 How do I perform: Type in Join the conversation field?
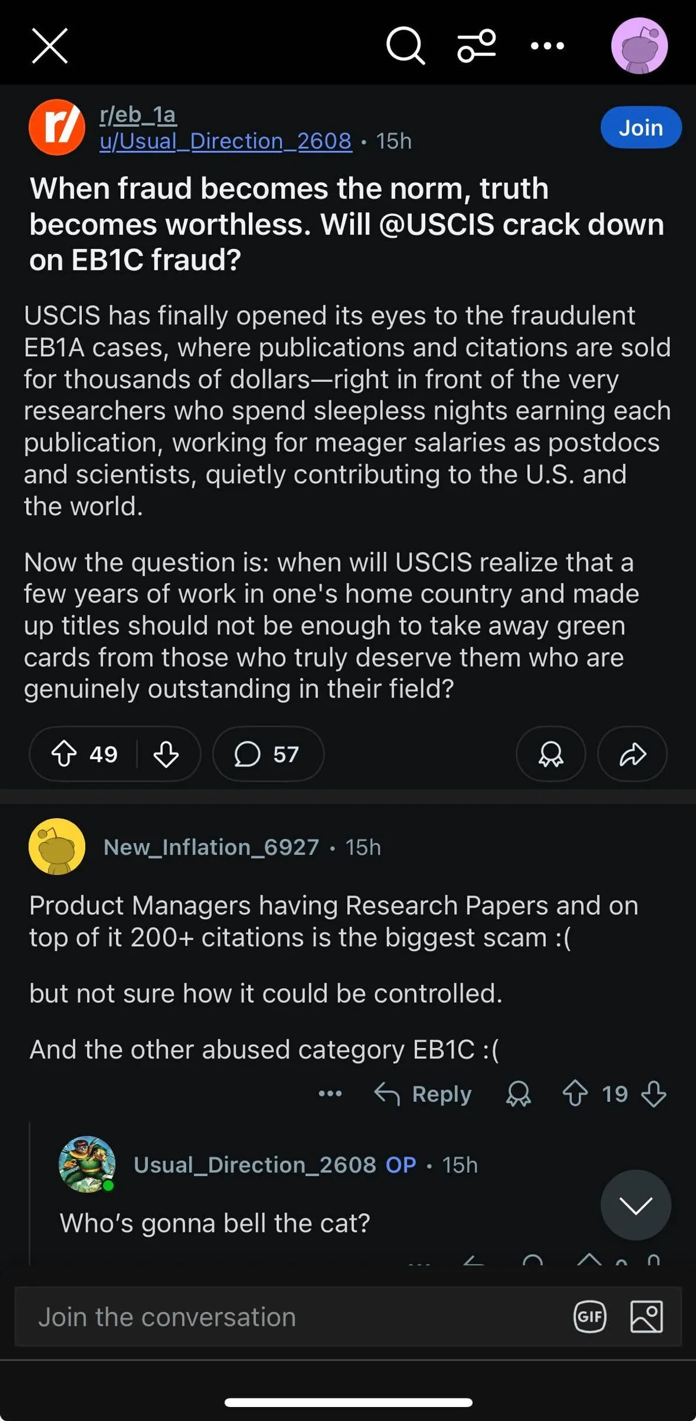[290, 1317]
